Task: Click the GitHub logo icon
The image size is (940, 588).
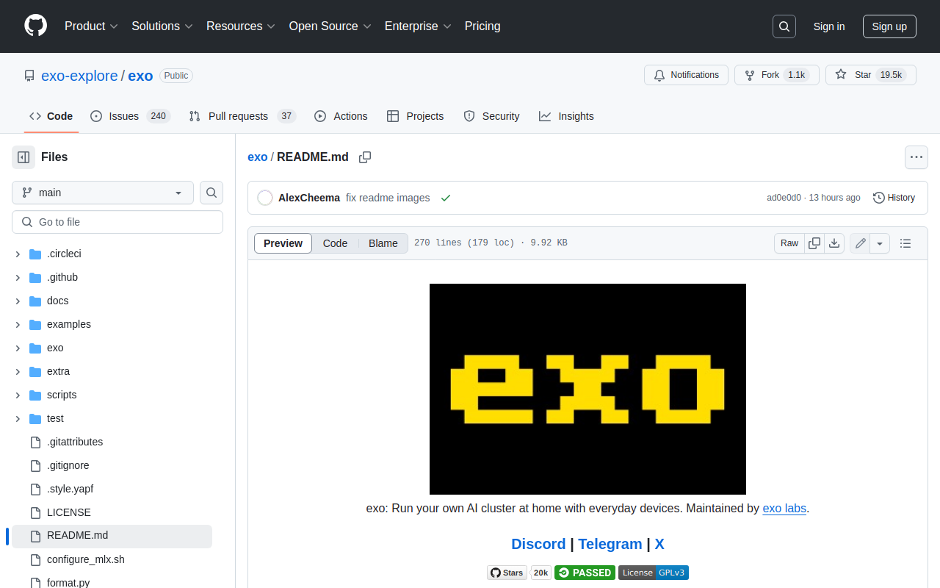Action: 35,26
